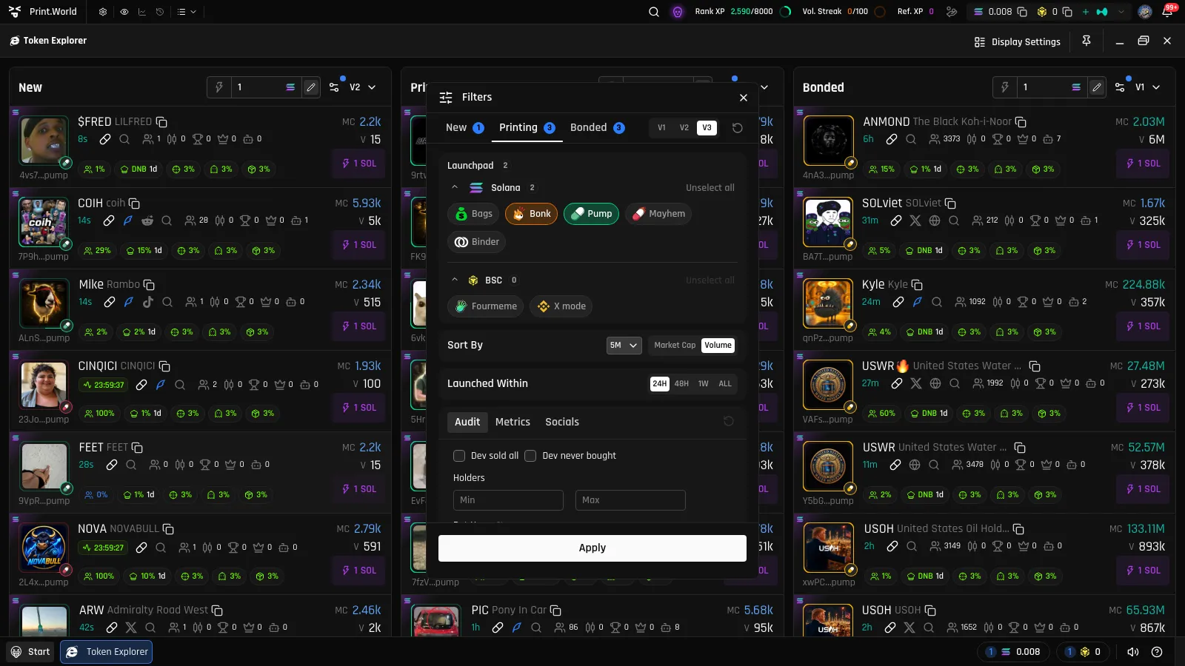Open the chart icon in top bar

(142, 12)
